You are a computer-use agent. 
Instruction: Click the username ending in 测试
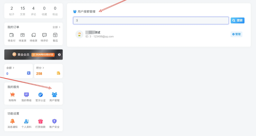point(93,32)
